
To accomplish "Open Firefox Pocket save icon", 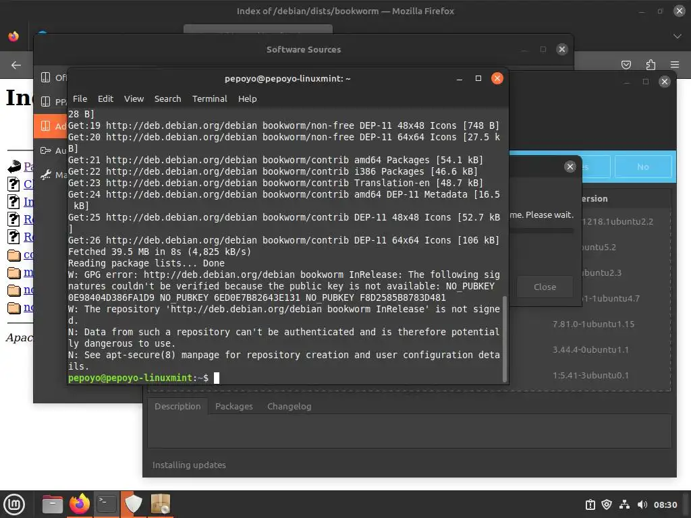I will [x=626, y=65].
